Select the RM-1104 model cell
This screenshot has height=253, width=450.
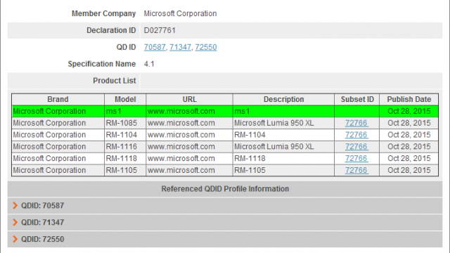tap(125, 135)
